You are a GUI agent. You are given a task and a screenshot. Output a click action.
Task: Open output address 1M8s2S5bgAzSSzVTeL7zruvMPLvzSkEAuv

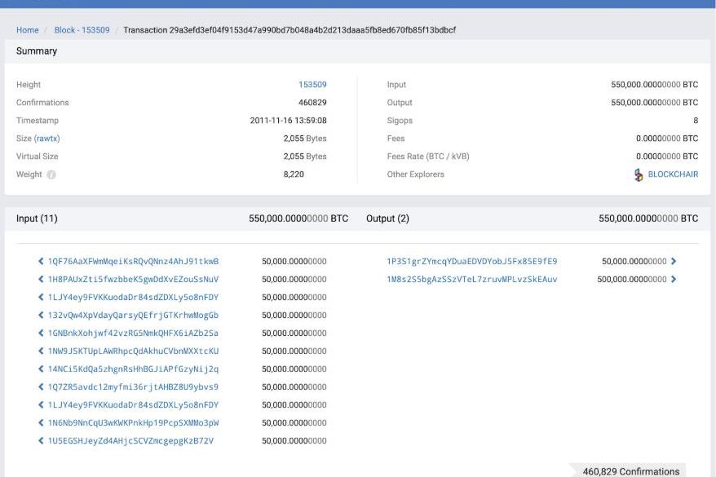click(471, 280)
